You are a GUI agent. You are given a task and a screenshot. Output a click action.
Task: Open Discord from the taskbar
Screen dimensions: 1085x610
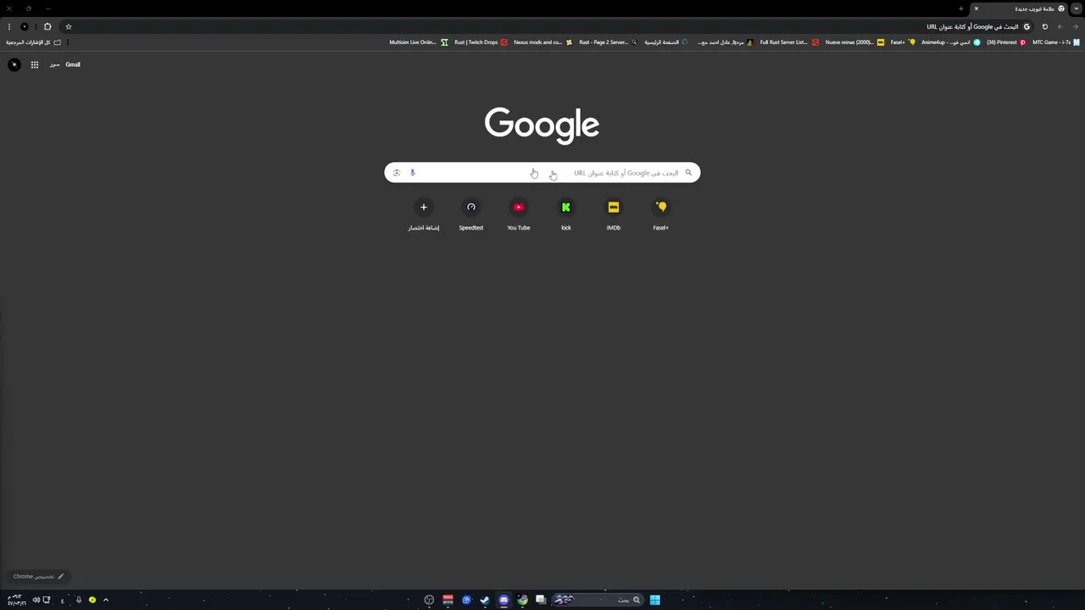pos(504,600)
